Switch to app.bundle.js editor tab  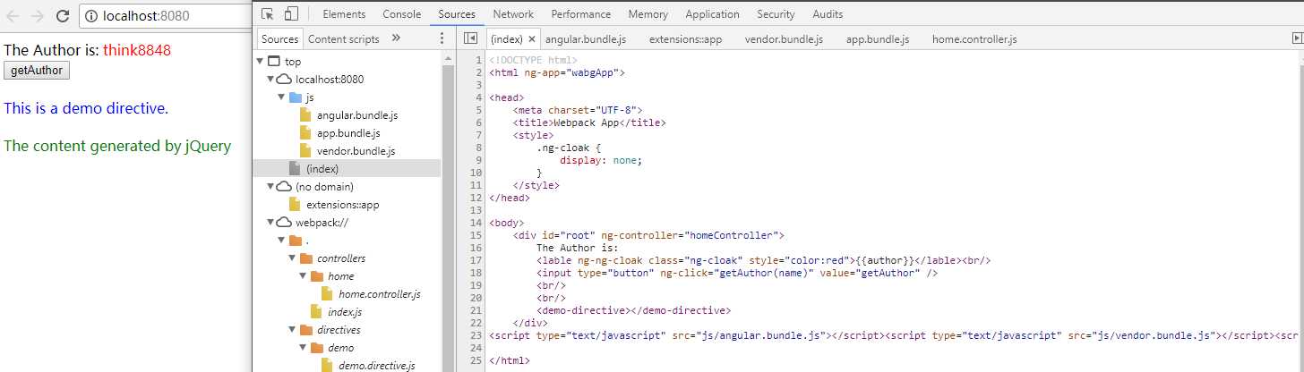coord(878,39)
